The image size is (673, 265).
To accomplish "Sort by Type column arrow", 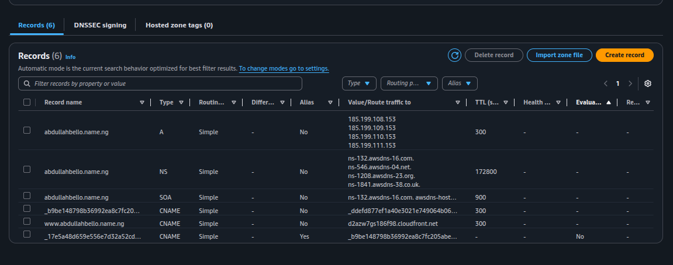I will click(x=181, y=103).
